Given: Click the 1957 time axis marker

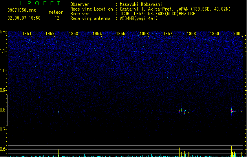Looking at the screenshot, I should tap(168, 34).
